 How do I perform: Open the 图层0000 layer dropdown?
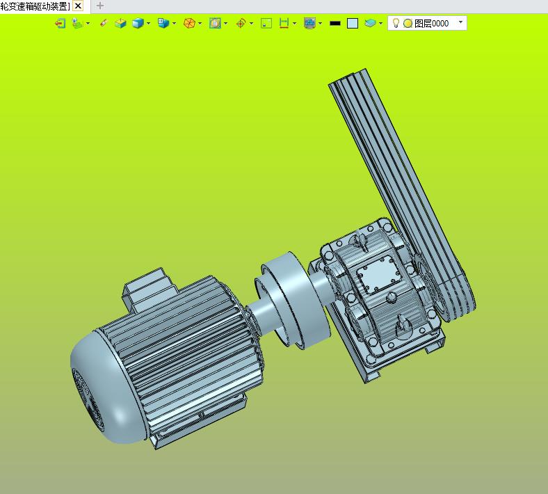click(x=460, y=22)
